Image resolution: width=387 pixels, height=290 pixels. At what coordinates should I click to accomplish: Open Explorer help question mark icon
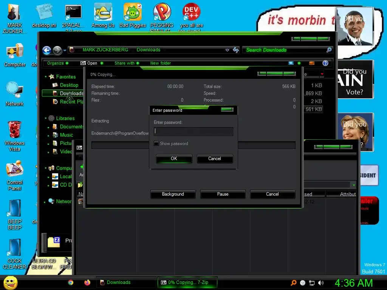point(325,63)
